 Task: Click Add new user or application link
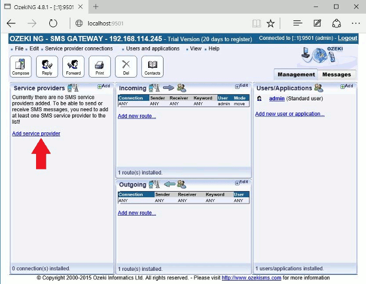point(289,114)
